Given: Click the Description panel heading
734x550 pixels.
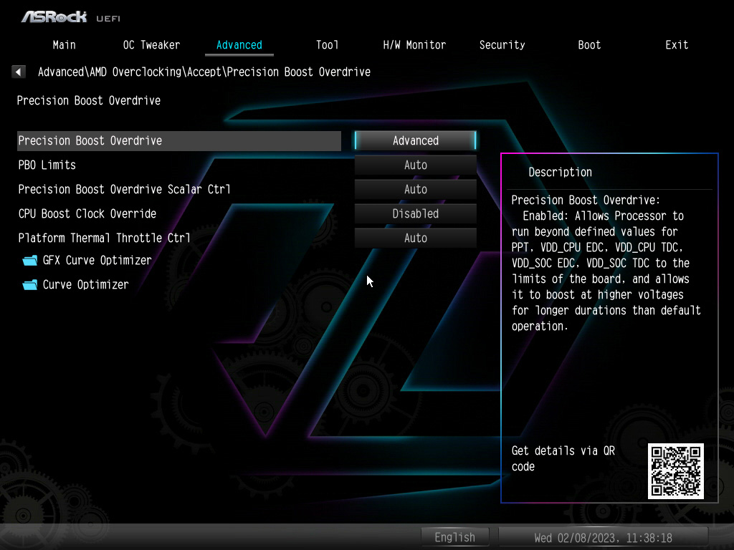Looking at the screenshot, I should 560,172.
